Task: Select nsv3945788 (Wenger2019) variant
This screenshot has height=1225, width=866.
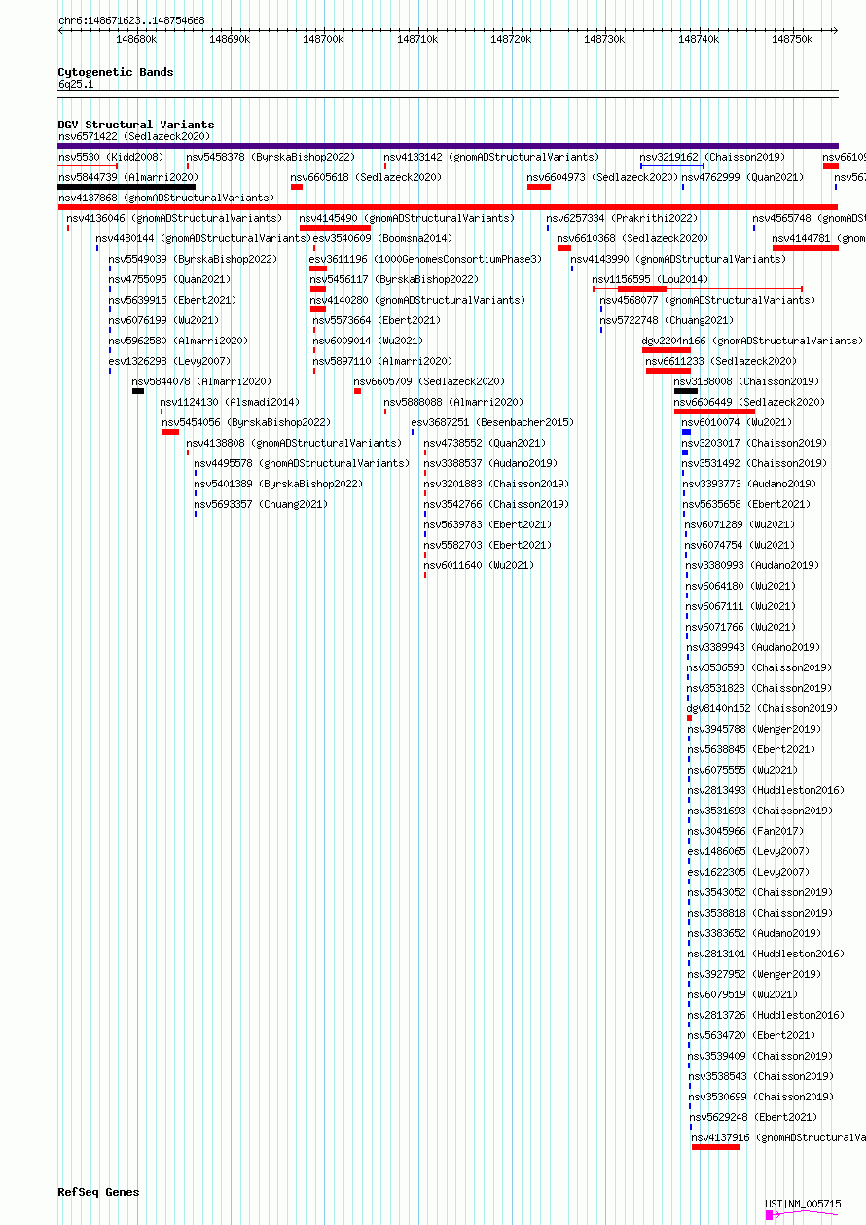Action: point(754,729)
